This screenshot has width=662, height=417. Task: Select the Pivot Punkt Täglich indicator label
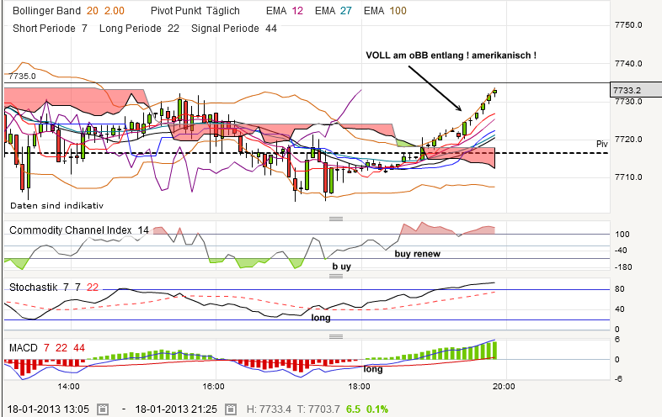195,11
